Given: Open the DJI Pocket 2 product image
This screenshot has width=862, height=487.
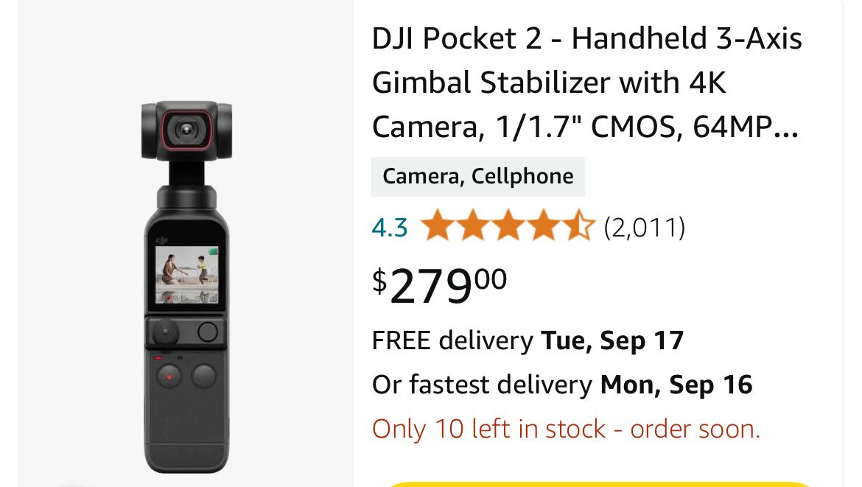Looking at the screenshot, I should pos(186,287).
